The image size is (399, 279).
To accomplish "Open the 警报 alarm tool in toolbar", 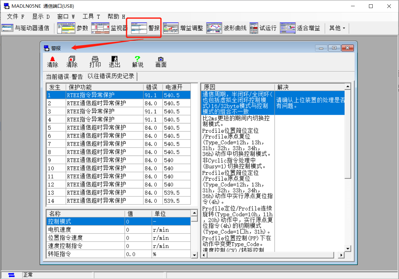I will pos(145,28).
